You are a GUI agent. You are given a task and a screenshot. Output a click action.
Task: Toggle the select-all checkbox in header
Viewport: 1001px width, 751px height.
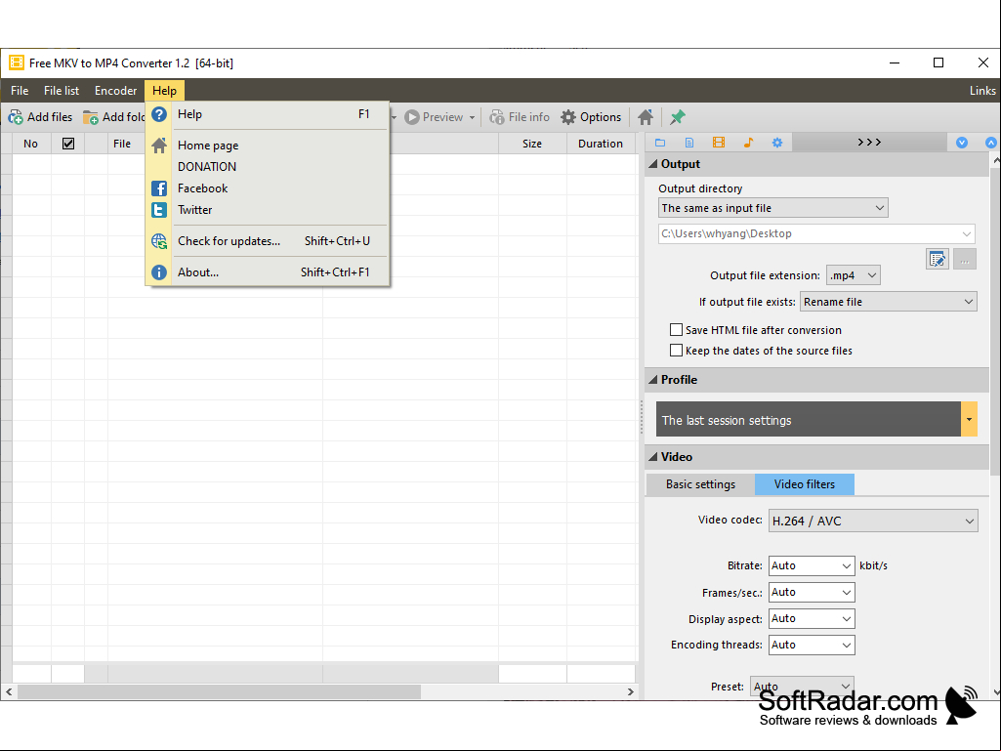(68, 144)
